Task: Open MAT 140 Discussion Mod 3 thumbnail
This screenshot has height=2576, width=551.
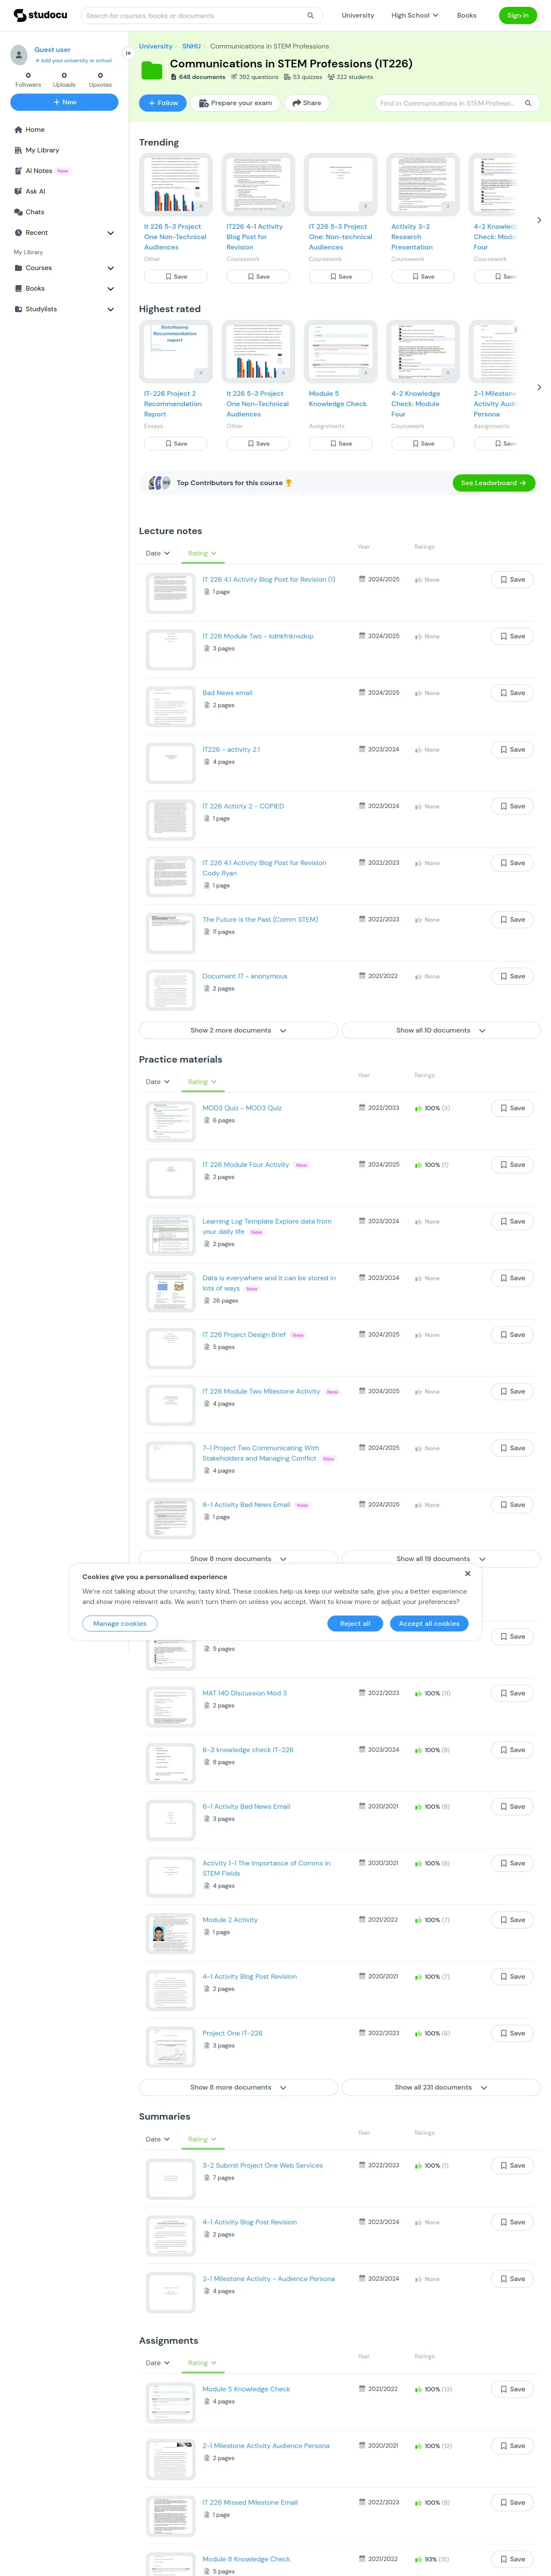Action: (x=171, y=1707)
